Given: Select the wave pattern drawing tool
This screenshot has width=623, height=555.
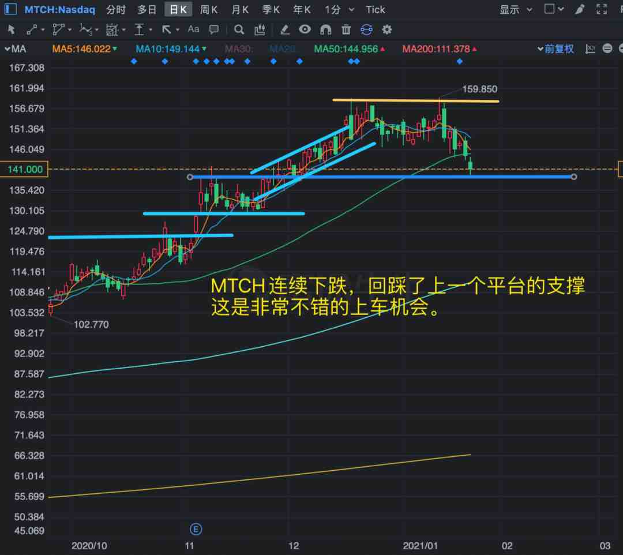Looking at the screenshot, I should pos(85,29).
